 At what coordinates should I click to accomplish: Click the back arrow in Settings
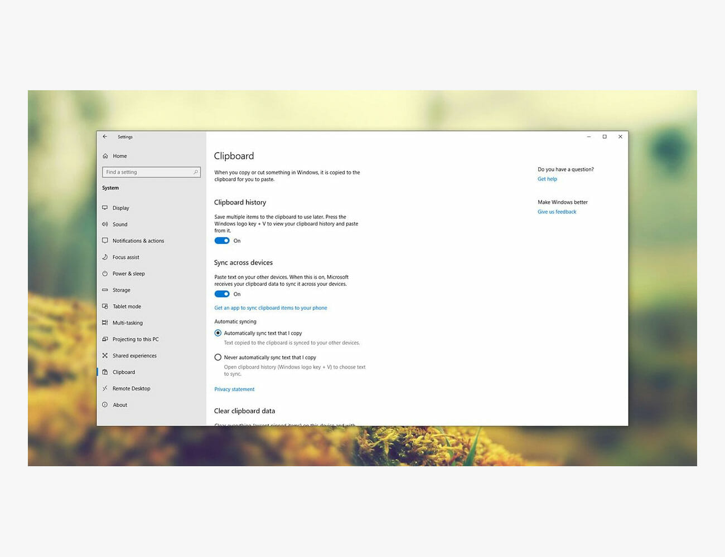pos(105,136)
